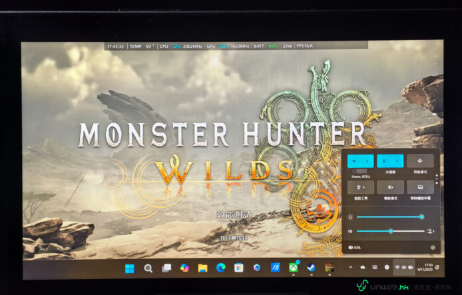Click the CPU 2002MHz readout
462x295 pixels.
point(181,46)
